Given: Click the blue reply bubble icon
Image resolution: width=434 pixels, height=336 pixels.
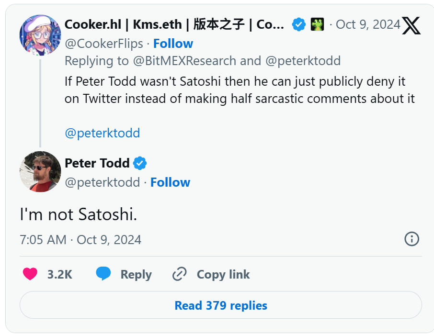Looking at the screenshot, I should tap(103, 274).
